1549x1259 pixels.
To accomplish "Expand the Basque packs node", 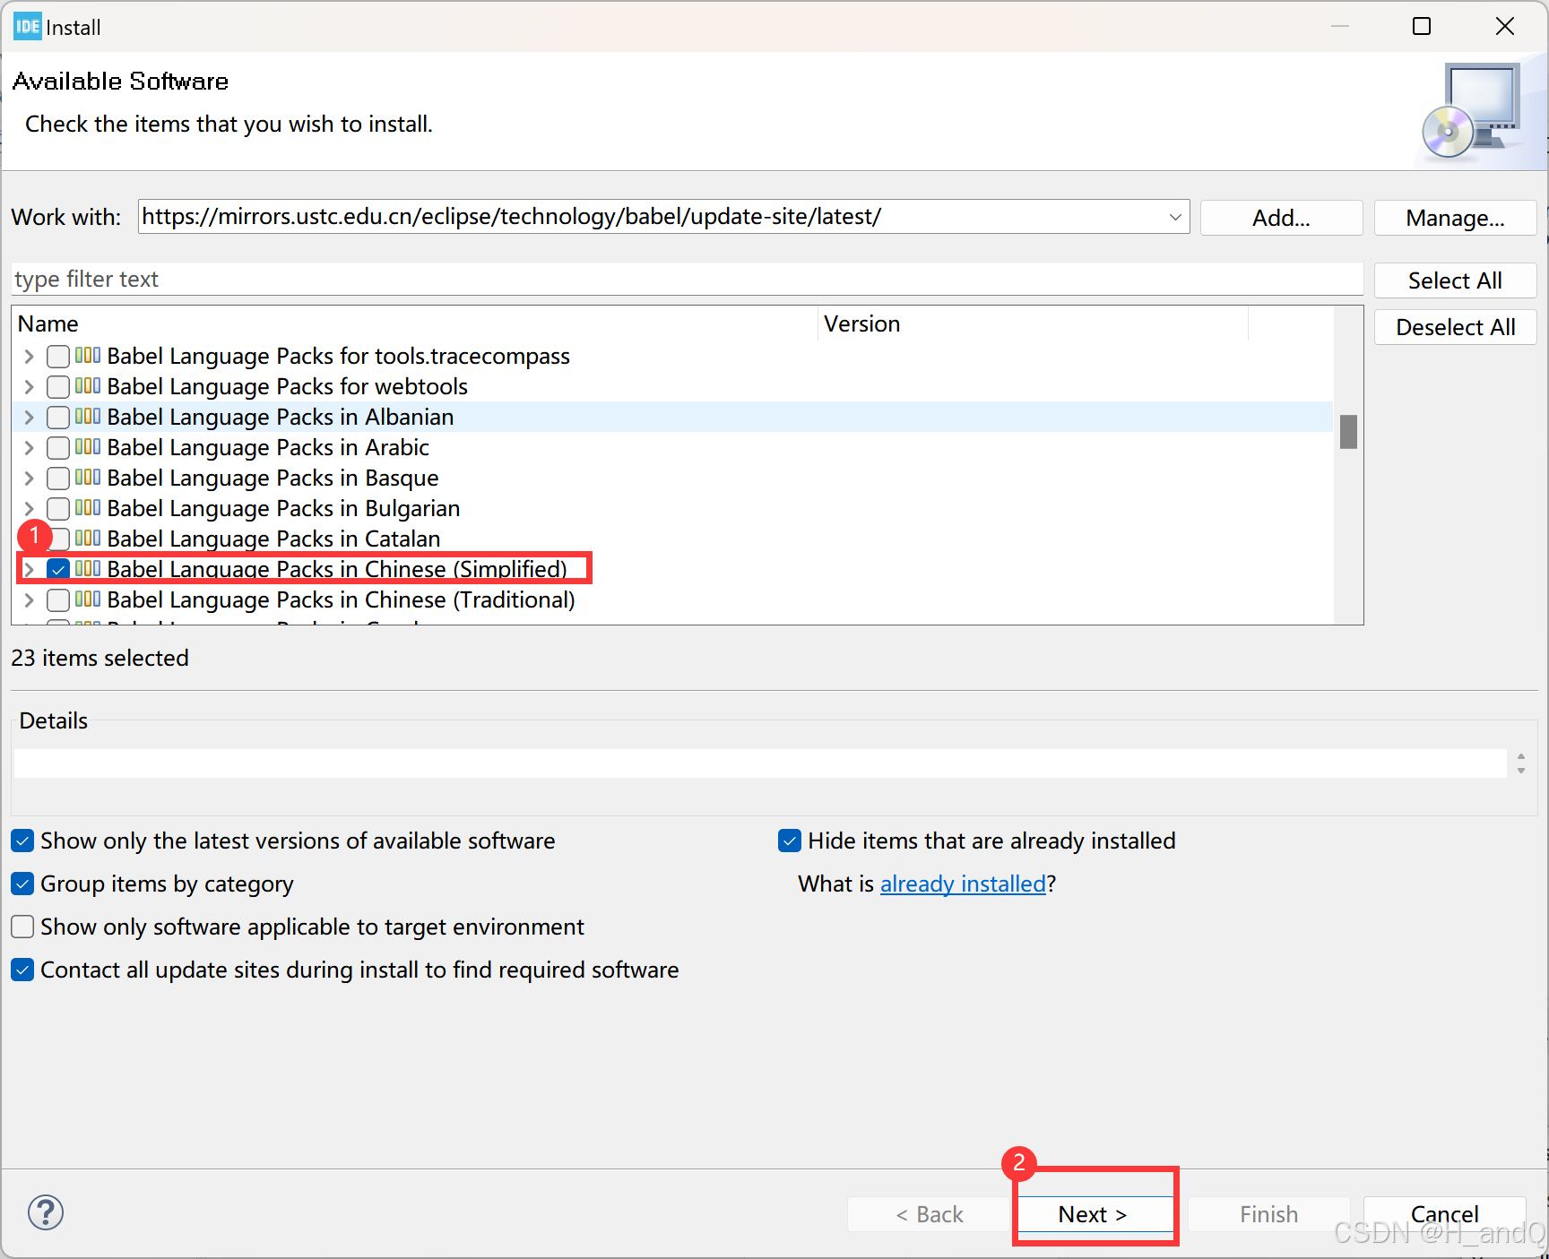I will pos(29,479).
